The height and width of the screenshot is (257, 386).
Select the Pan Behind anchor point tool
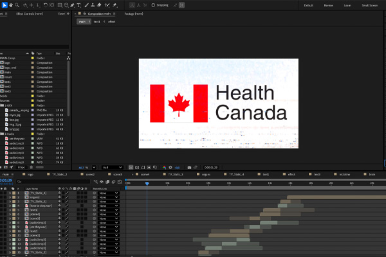(52, 5)
